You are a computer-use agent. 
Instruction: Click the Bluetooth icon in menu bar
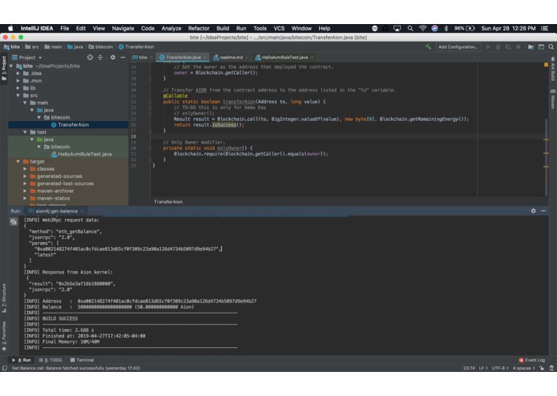(x=446, y=28)
